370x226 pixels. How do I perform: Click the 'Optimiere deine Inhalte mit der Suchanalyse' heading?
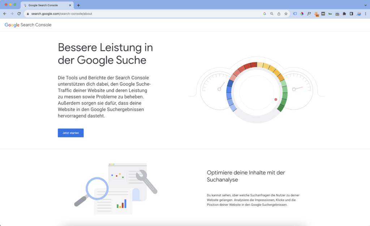click(246, 176)
